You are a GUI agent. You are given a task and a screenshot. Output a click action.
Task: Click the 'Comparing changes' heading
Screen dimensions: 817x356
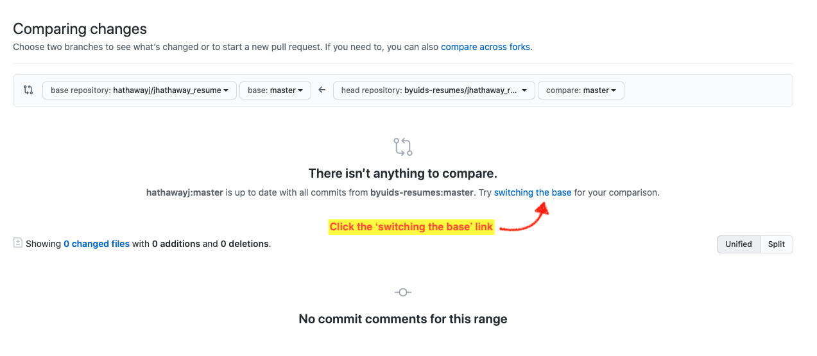(80, 29)
